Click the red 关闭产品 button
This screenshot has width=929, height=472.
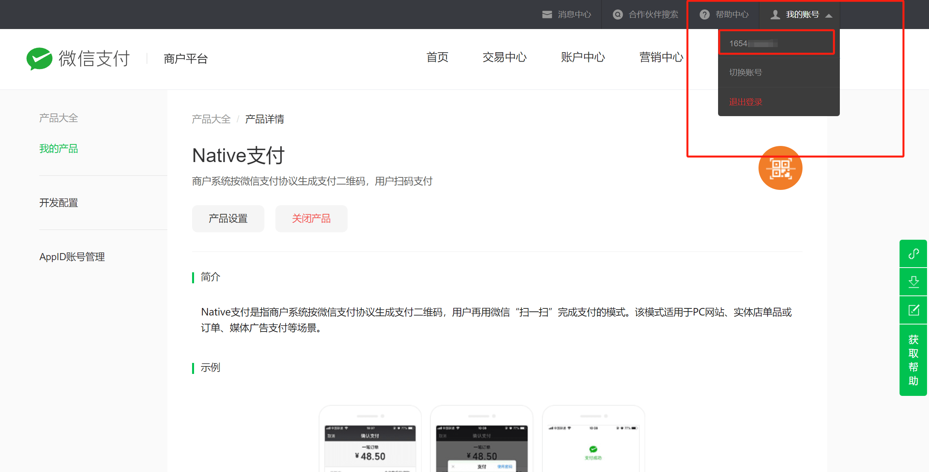click(311, 219)
